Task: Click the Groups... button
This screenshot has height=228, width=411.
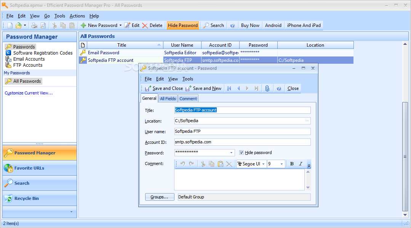Action: click(159, 197)
